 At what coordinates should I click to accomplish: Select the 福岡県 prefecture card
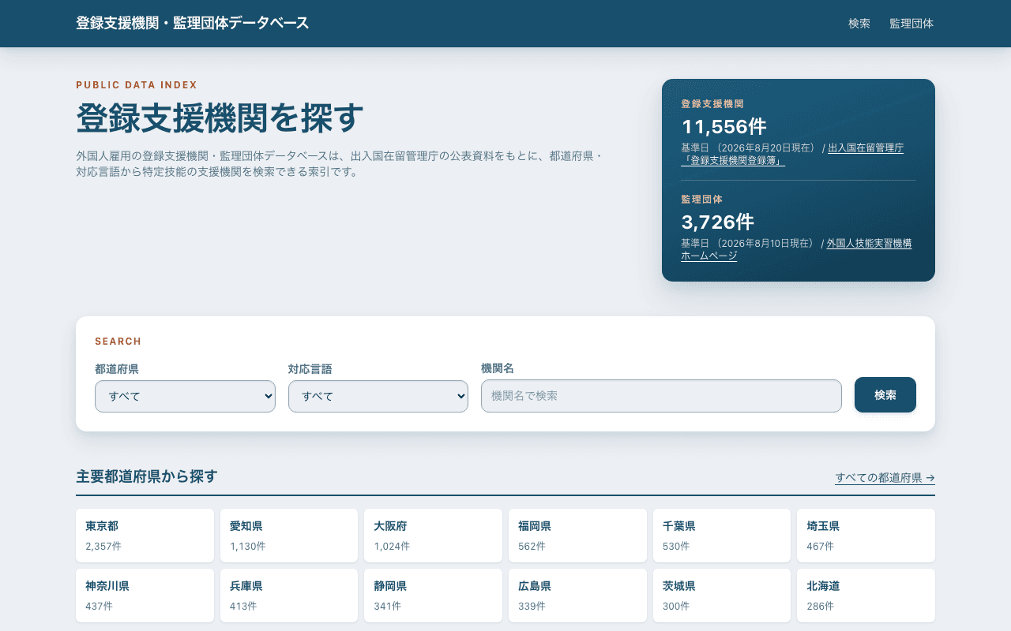click(577, 536)
